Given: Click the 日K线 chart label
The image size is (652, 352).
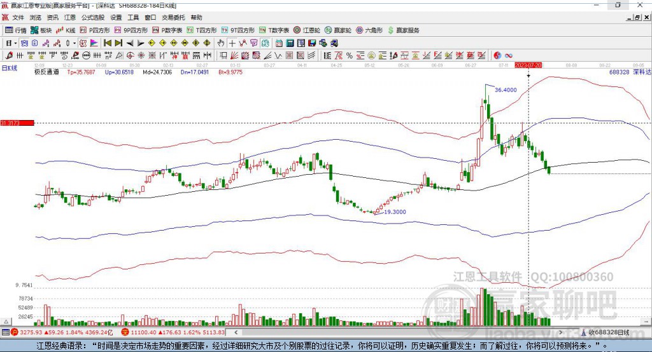Looking at the screenshot, I should pos(9,69).
